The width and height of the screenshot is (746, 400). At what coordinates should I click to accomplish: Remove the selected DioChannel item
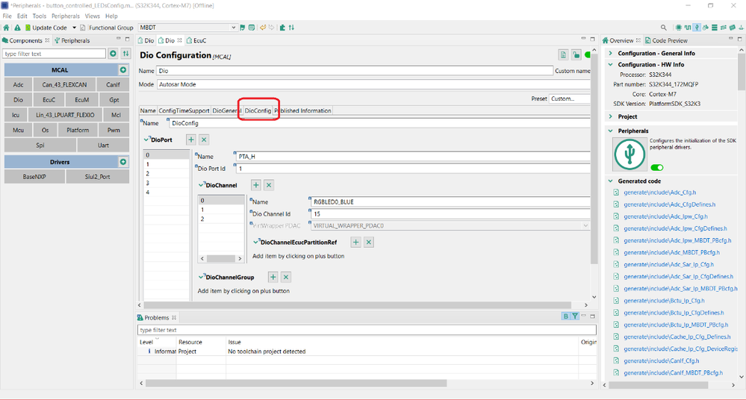point(269,185)
